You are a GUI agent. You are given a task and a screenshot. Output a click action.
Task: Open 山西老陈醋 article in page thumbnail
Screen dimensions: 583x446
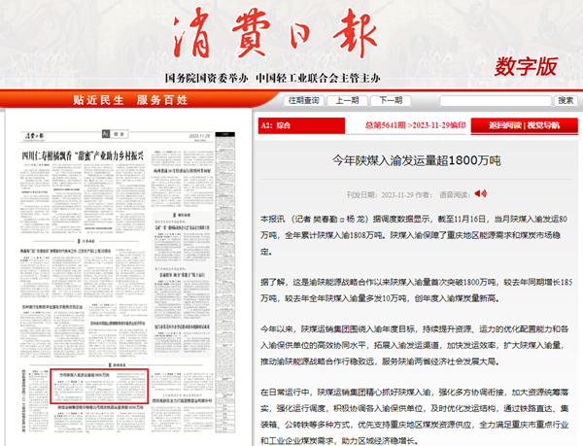tap(182, 171)
